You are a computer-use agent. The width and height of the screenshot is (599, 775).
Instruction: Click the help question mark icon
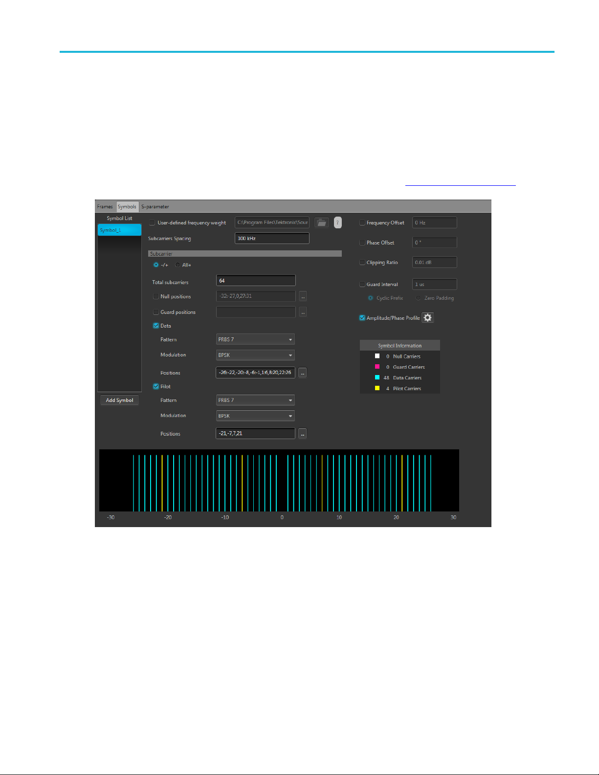[x=337, y=223]
